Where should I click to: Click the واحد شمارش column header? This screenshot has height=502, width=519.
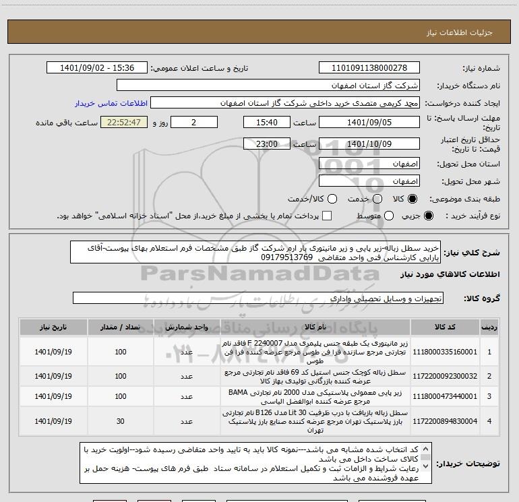click(187, 327)
